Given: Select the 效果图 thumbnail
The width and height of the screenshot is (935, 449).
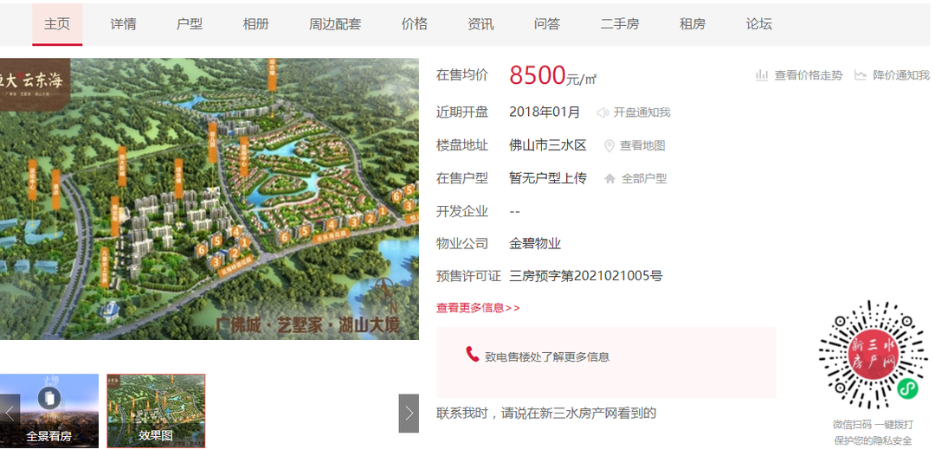Looking at the screenshot, I should (x=156, y=411).
